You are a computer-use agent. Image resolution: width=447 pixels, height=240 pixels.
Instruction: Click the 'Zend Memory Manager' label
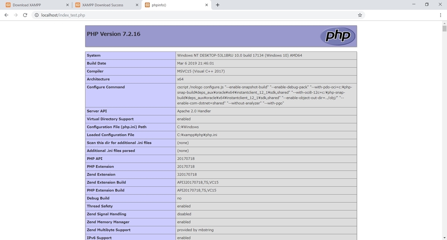pos(108,222)
